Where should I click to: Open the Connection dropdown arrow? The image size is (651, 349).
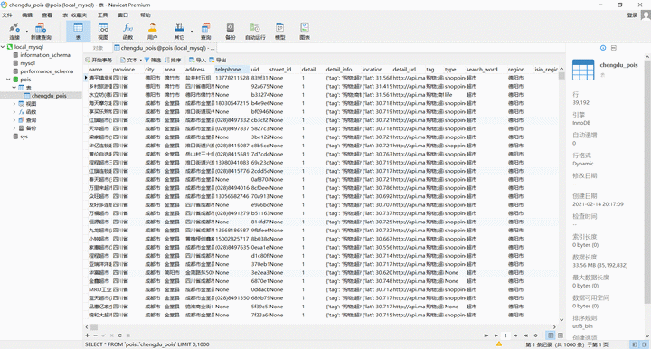pos(26,31)
